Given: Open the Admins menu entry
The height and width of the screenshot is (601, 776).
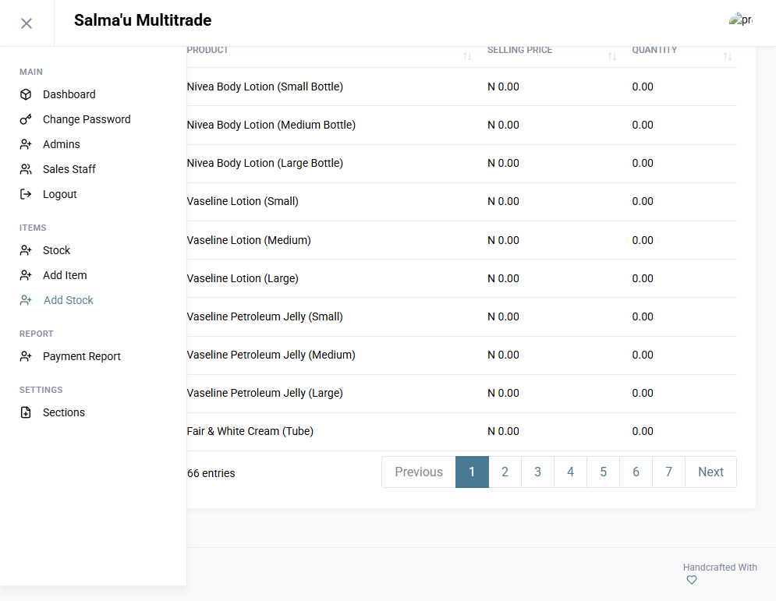Looking at the screenshot, I should (62, 144).
